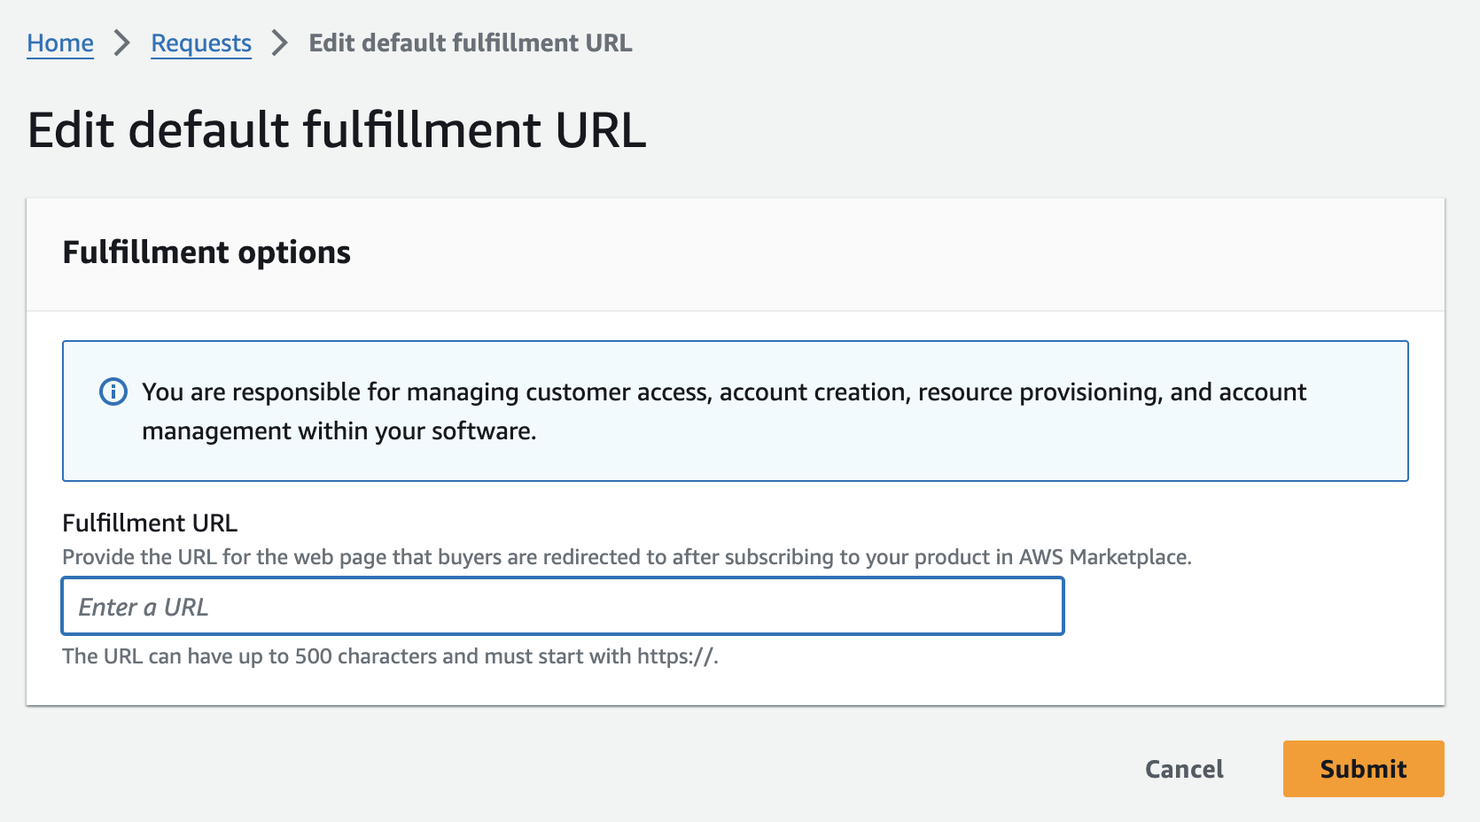Click the info icon in the alert box
Screen dimensions: 1480x822
(113, 392)
